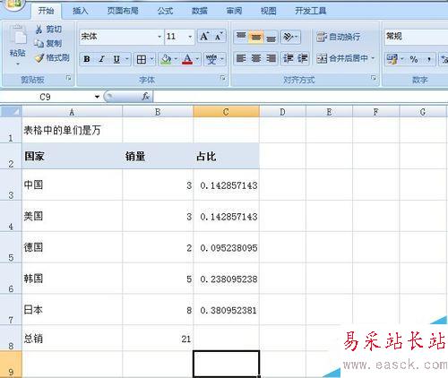Toggle italic formatting (I)
The image size is (448, 378).
tap(101, 59)
